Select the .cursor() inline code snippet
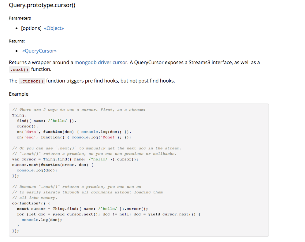The height and width of the screenshot is (242, 305). [x=32, y=81]
